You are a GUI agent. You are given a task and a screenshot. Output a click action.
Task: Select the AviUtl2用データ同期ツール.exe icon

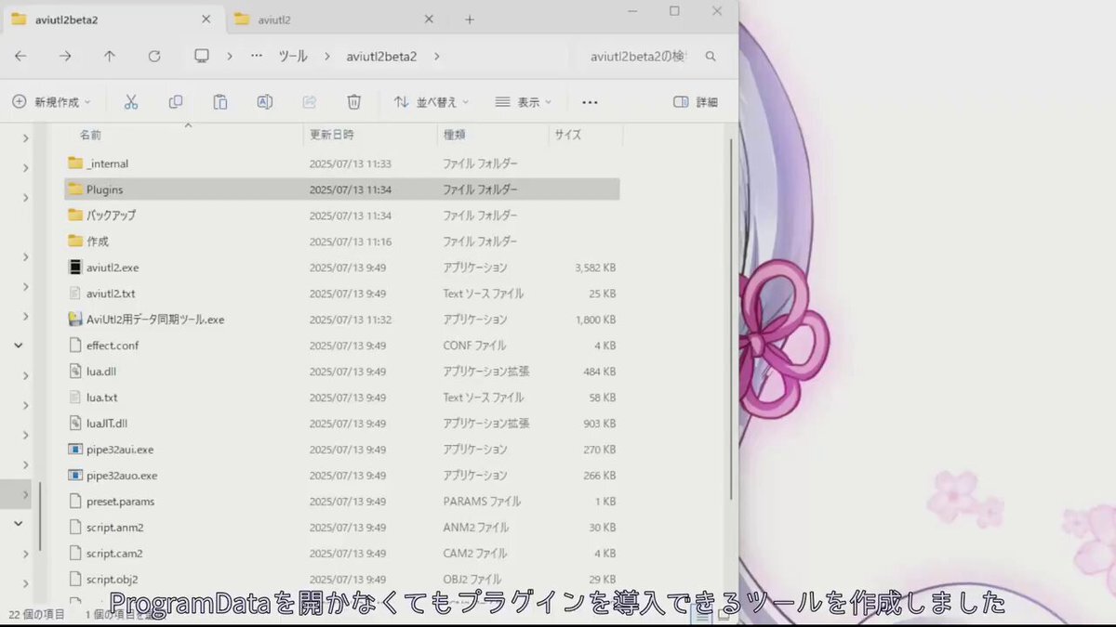pos(76,320)
